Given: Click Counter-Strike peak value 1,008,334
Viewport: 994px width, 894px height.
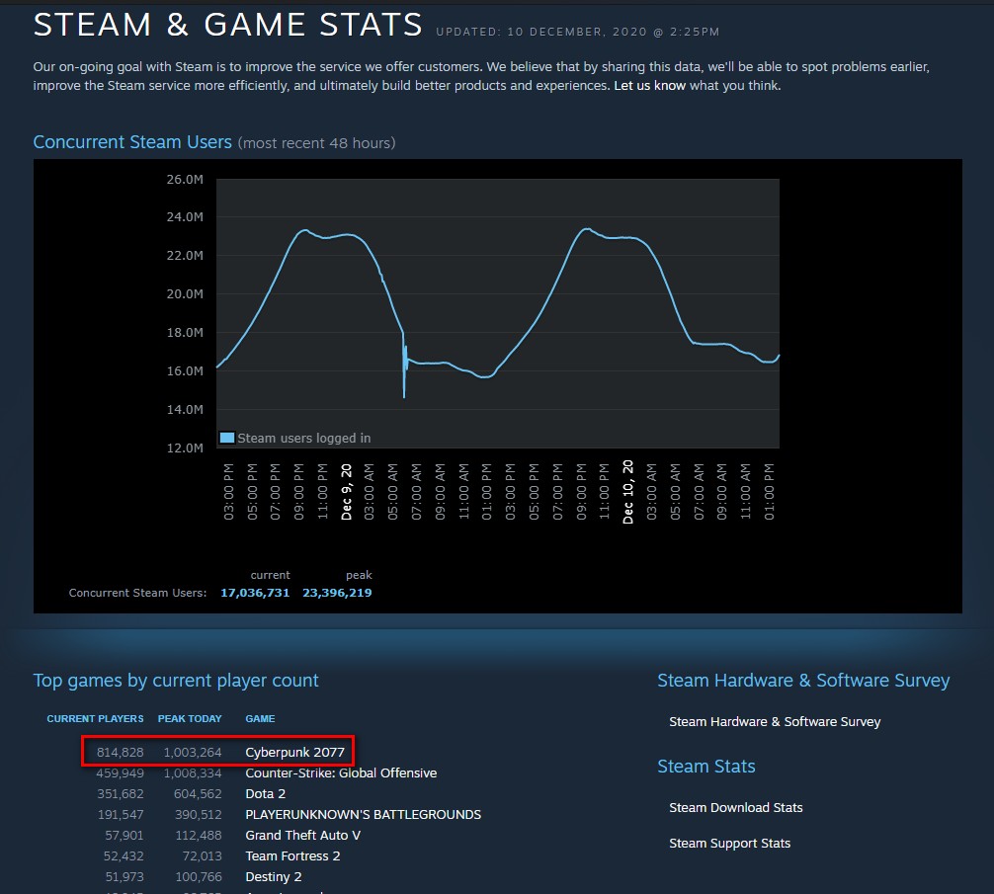Looking at the screenshot, I should pyautogui.click(x=193, y=772).
